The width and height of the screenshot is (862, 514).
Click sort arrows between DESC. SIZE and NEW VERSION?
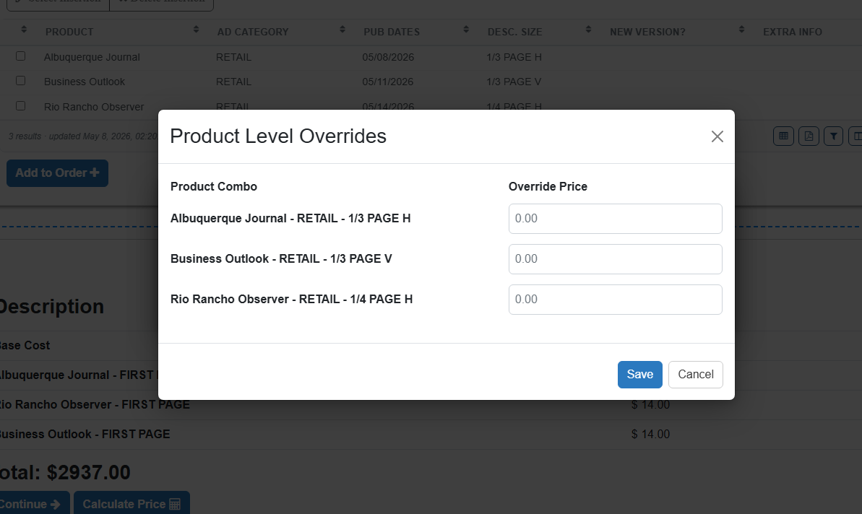(588, 30)
